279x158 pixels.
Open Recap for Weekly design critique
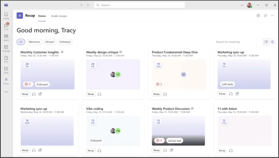point(91,94)
